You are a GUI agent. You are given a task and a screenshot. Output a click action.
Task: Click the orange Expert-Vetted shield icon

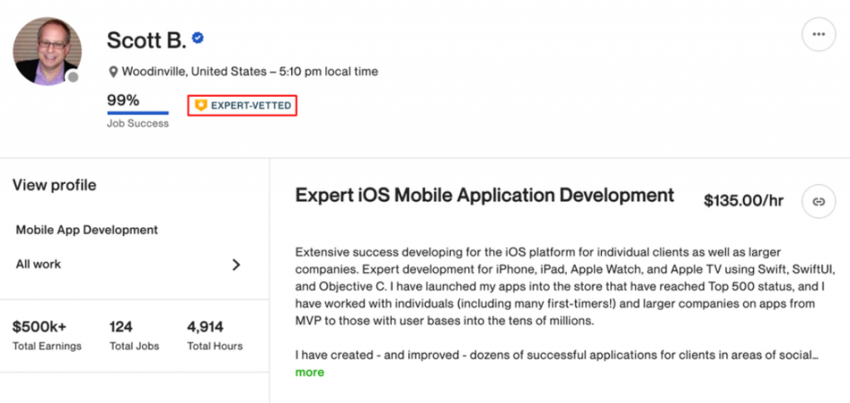200,106
